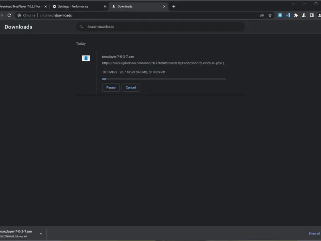Image resolution: width=321 pixels, height=241 pixels.
Task: Click noxplayer-7-0-3-7.exe in bottom download shelf
Action: coord(16,231)
